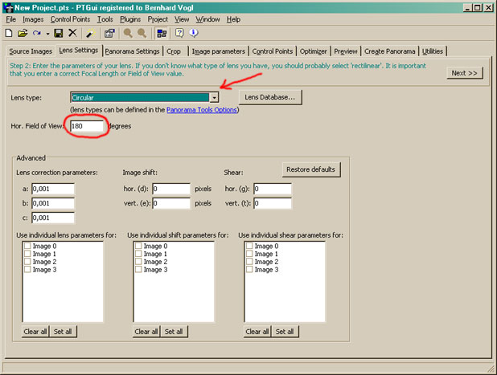
Task: Click the X delete icon in toolbar
Action: tap(72, 33)
